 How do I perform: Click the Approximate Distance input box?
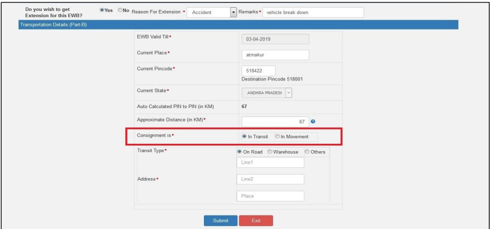click(275, 121)
